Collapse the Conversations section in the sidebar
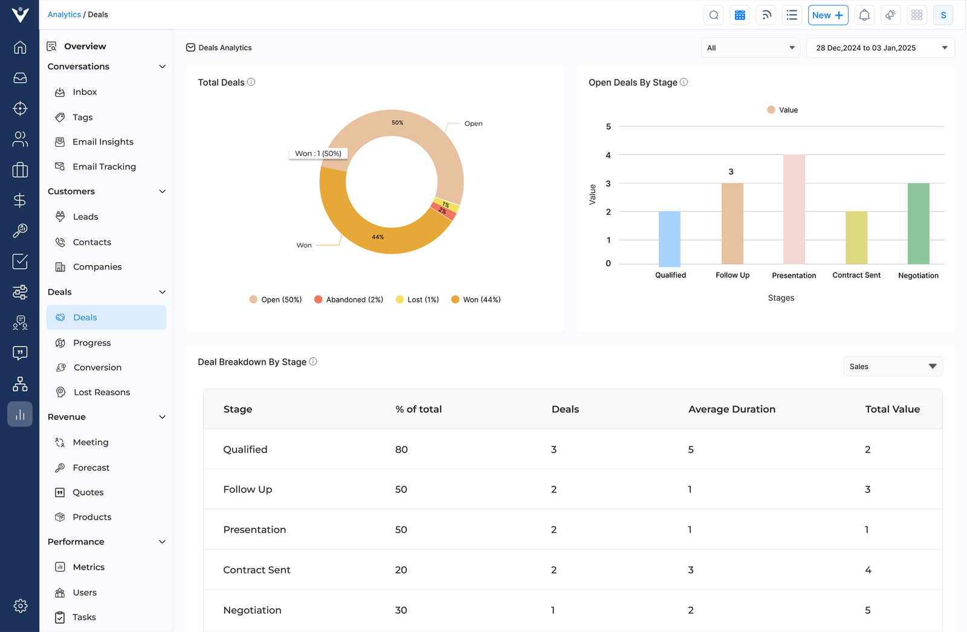The image size is (967, 632). pyautogui.click(x=162, y=66)
